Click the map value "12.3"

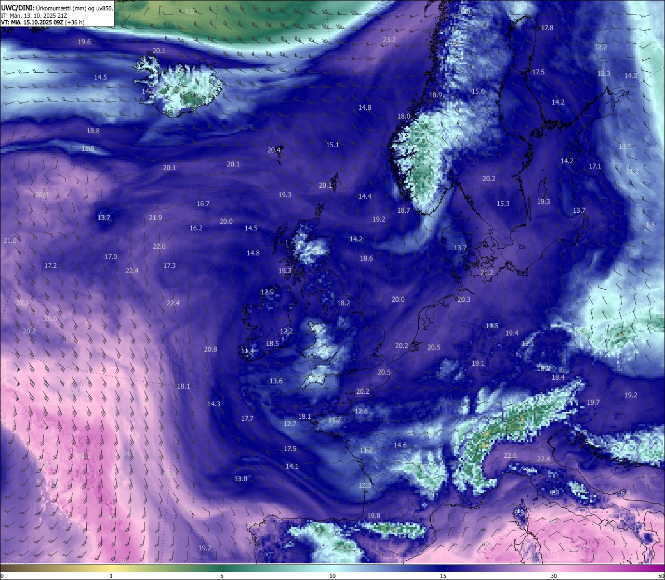[x=604, y=74]
